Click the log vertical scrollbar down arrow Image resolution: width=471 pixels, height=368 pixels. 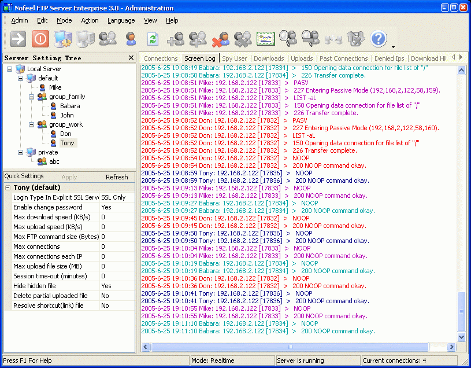coord(461,337)
